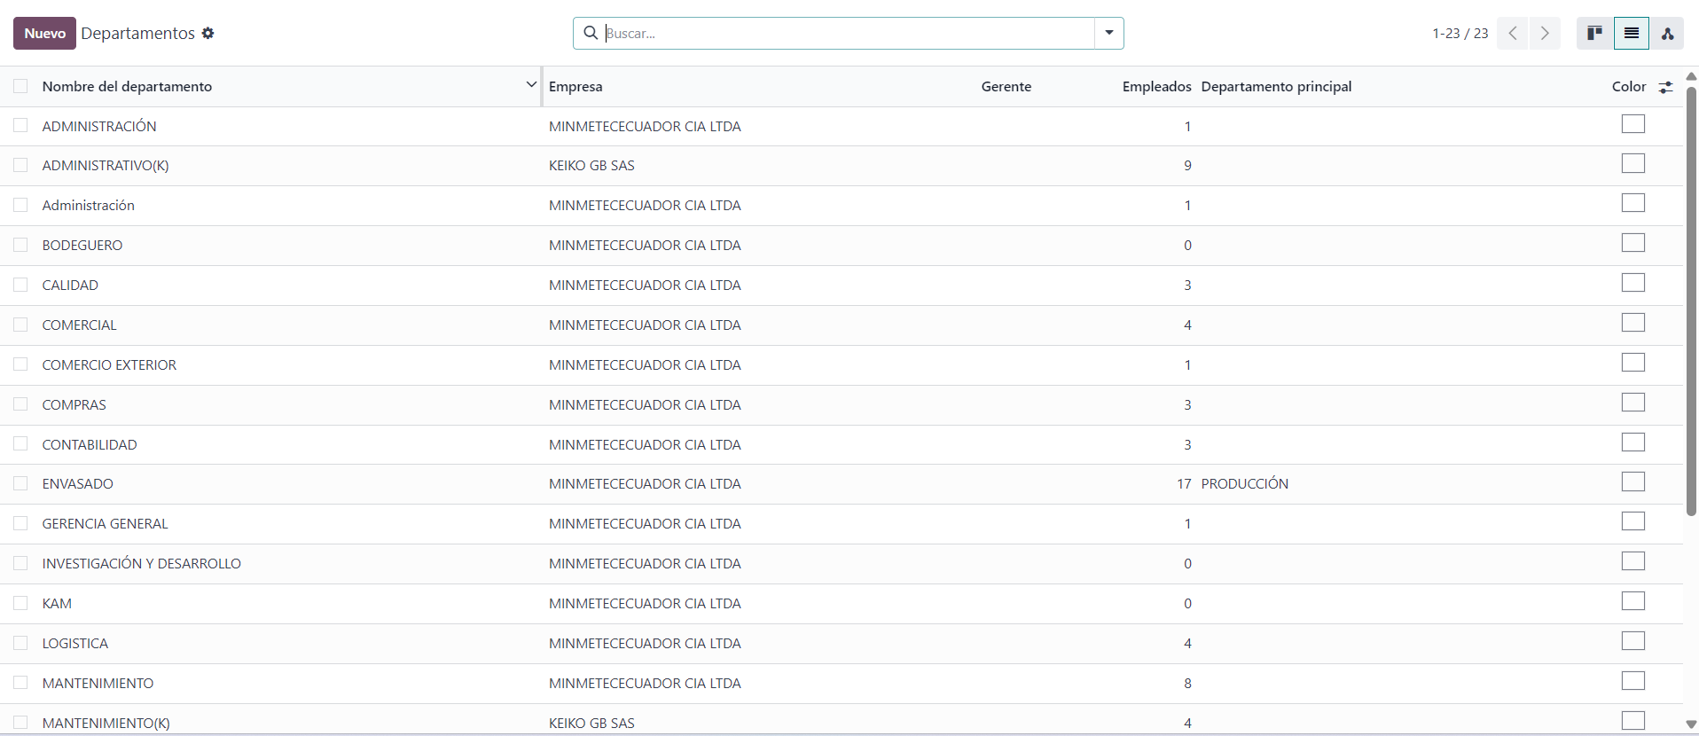Image resolution: width=1699 pixels, height=736 pixels.
Task: Sort by Empleados column header
Action: [1156, 87]
